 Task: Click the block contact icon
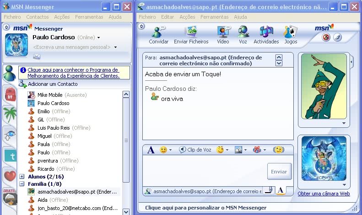(x=326, y=37)
